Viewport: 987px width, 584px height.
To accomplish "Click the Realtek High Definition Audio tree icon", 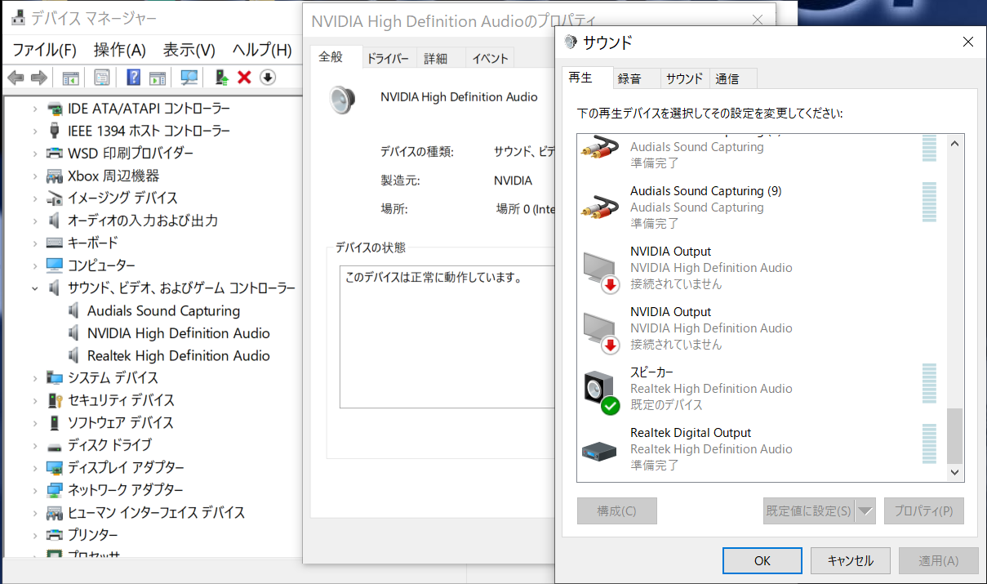I will (75, 355).
